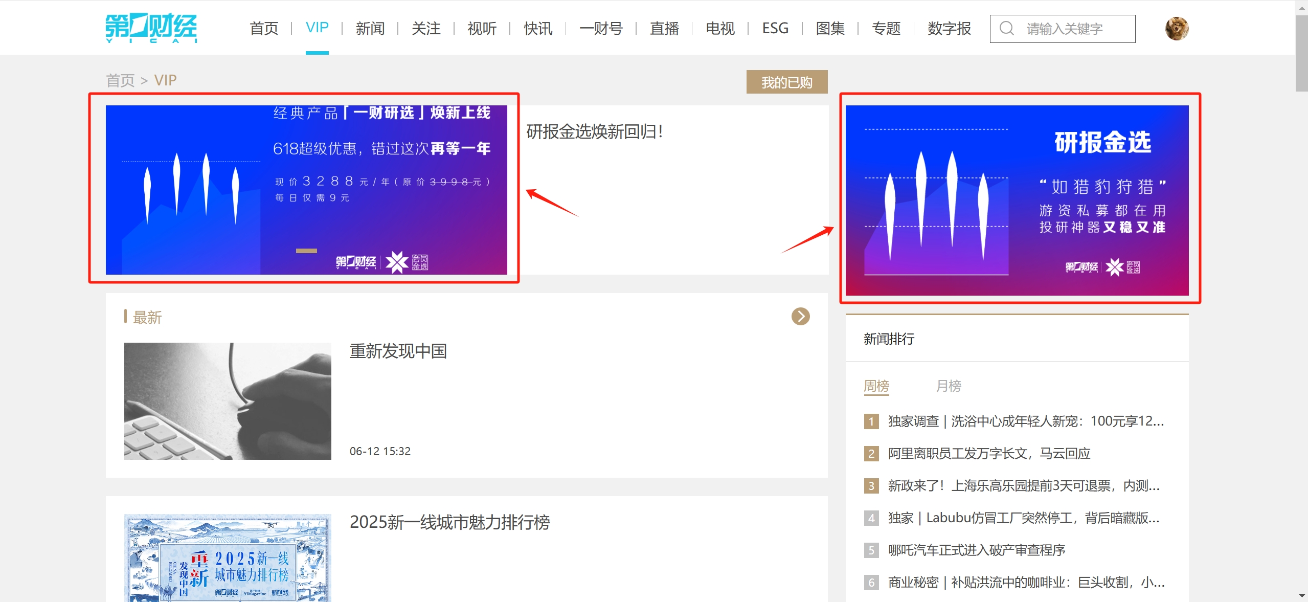1308x602 pixels.
Task: Select the carousel indicator dash on banner
Action: 306,251
